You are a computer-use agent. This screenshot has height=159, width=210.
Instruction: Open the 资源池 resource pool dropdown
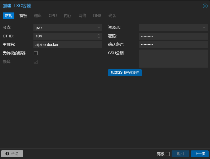pos(204,28)
